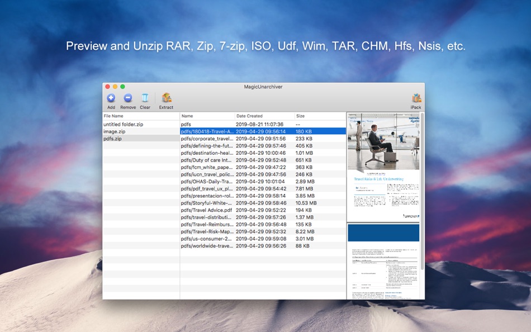531x332 pixels.
Task: Click the Add archive icon
Action: (111, 98)
